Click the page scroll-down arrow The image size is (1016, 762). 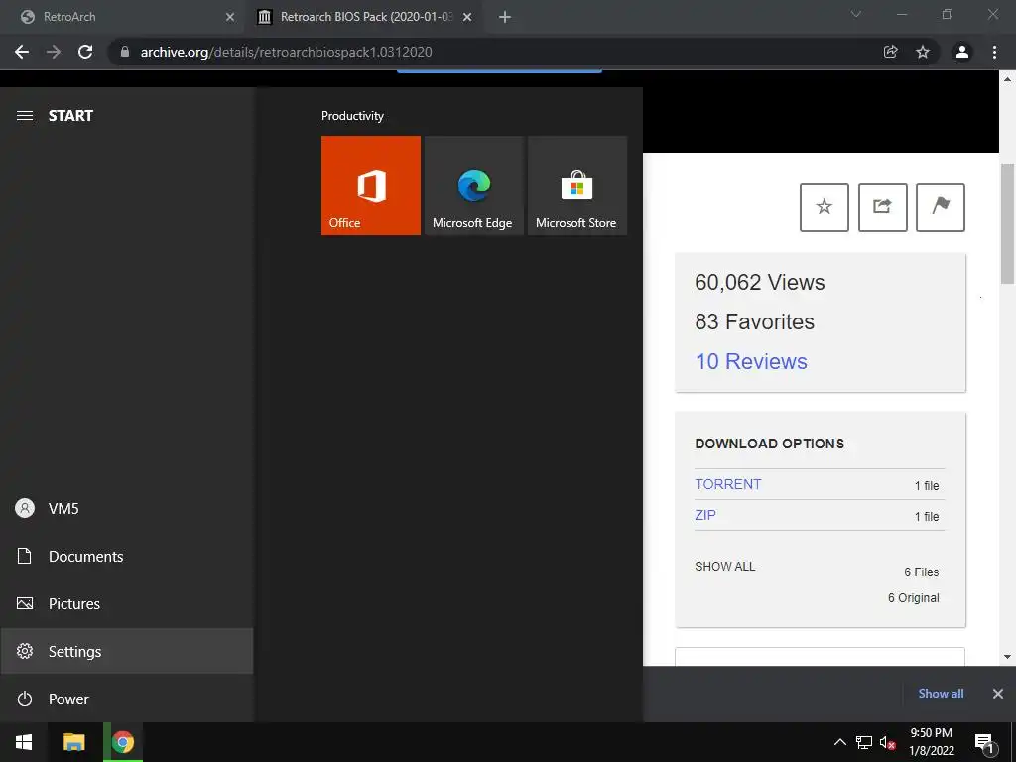tap(1007, 657)
